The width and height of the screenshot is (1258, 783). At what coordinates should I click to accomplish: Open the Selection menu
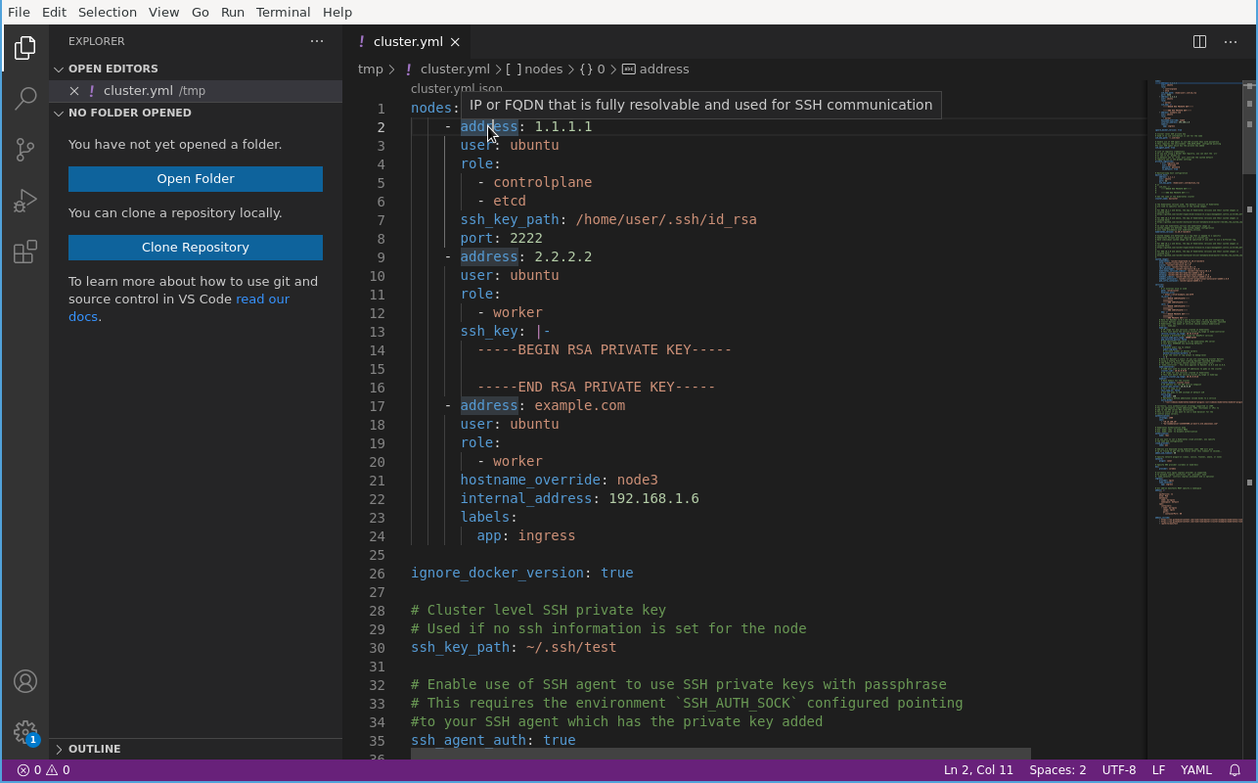click(x=108, y=12)
